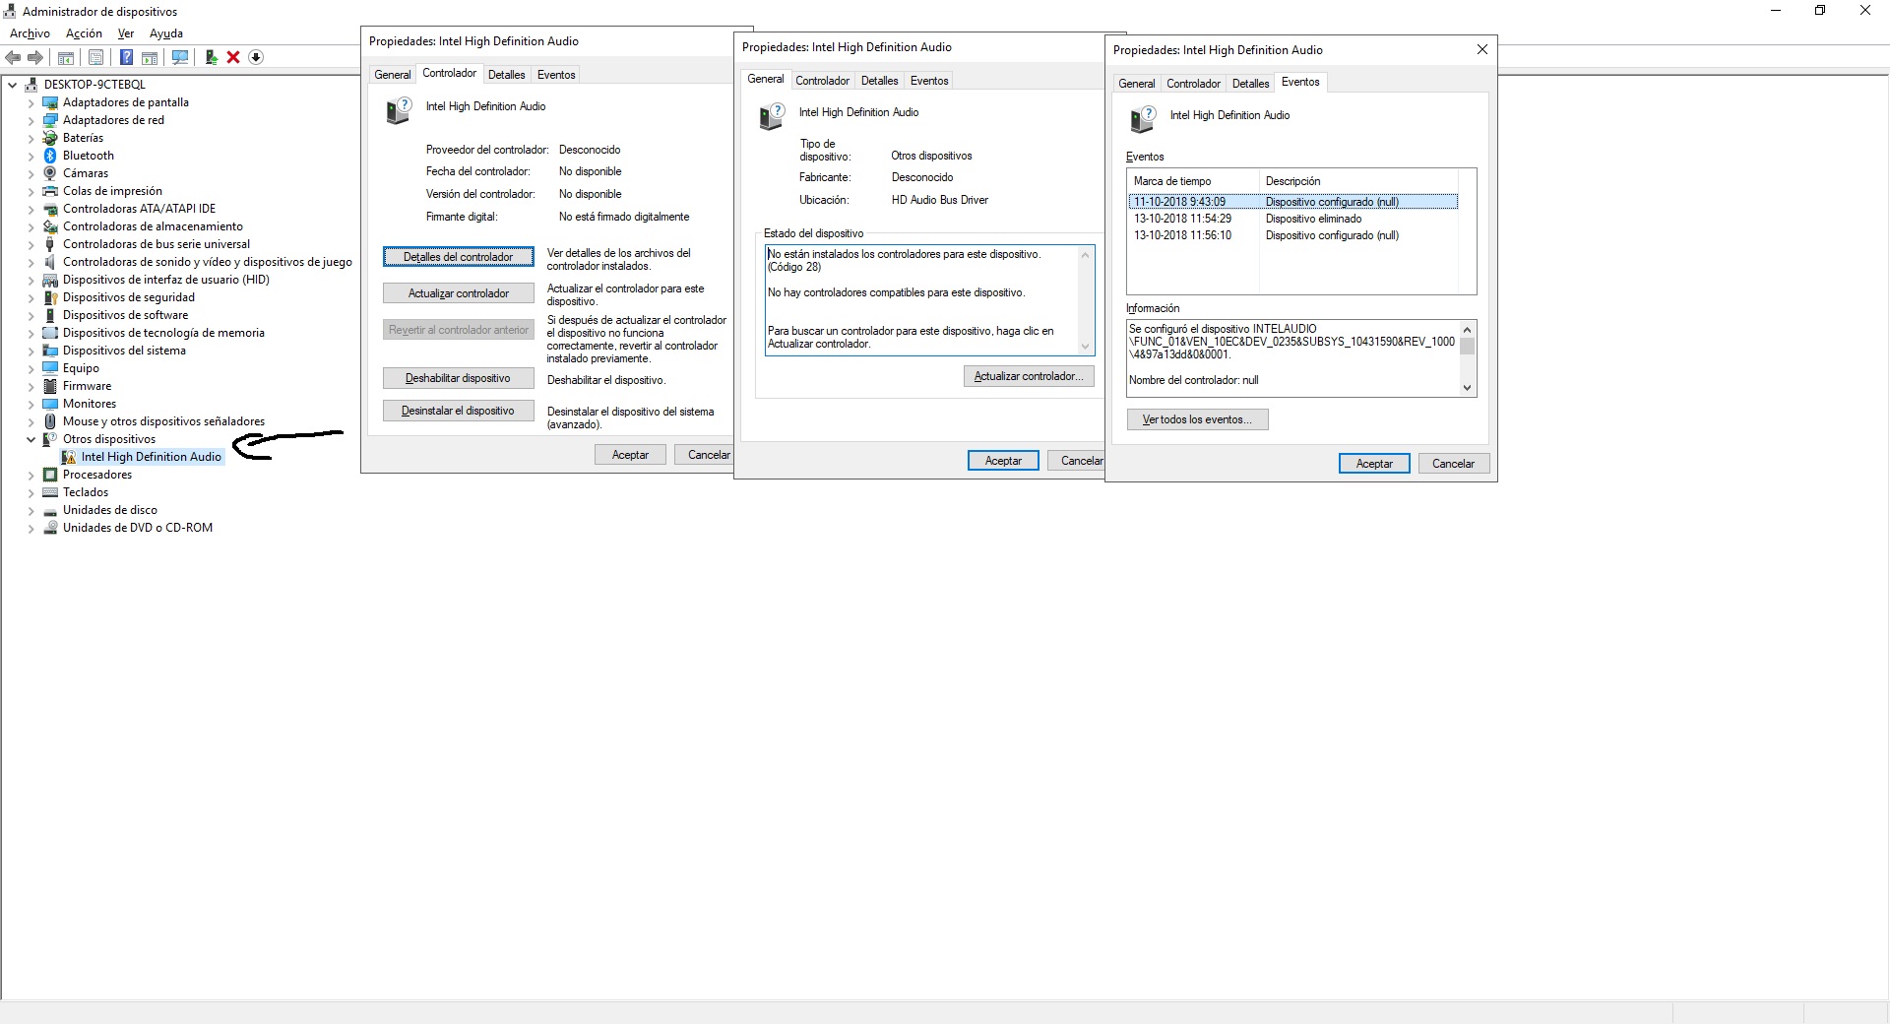Click the Monitores category icon

50,404
